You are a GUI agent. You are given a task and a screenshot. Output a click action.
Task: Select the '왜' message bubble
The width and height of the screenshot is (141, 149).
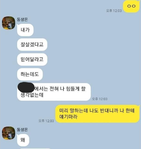pos(23,140)
